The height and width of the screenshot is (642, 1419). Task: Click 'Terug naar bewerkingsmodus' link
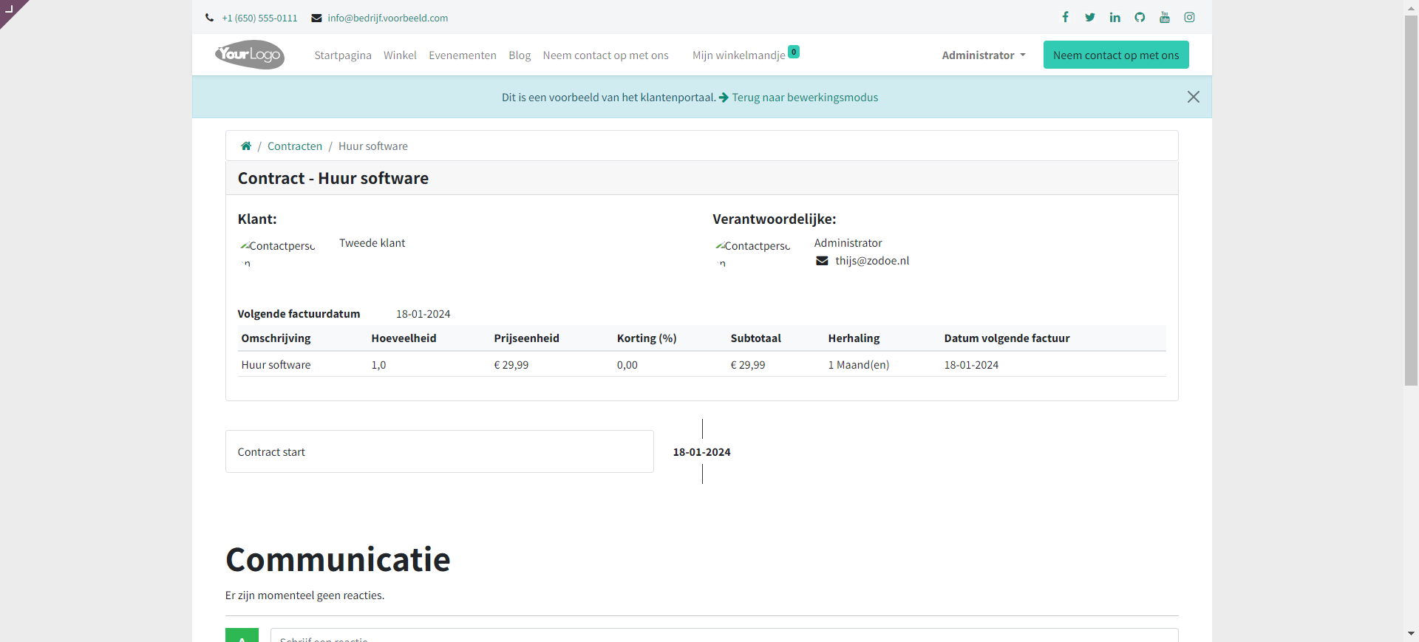click(x=804, y=98)
